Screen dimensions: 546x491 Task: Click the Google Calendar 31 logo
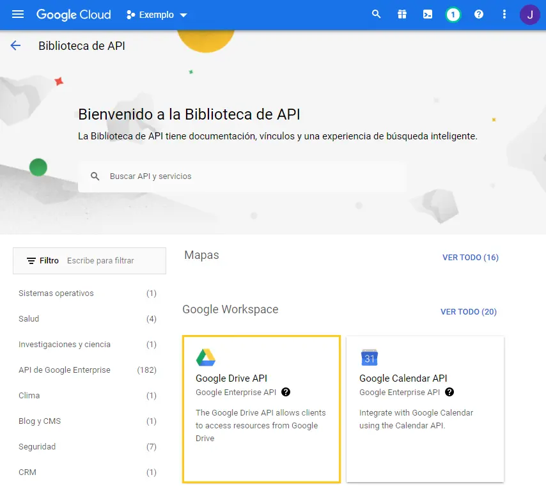point(370,357)
